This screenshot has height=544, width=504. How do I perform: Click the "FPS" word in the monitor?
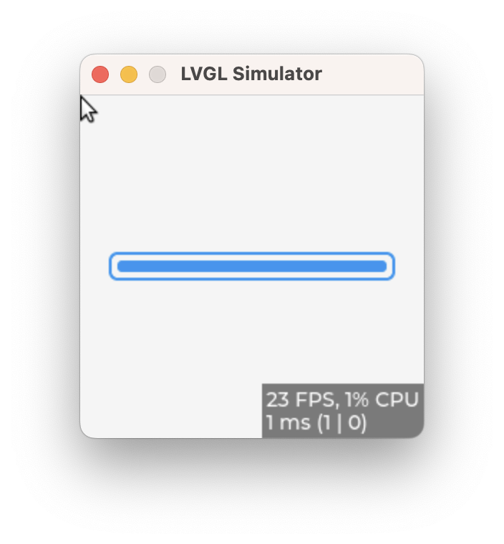315,399
